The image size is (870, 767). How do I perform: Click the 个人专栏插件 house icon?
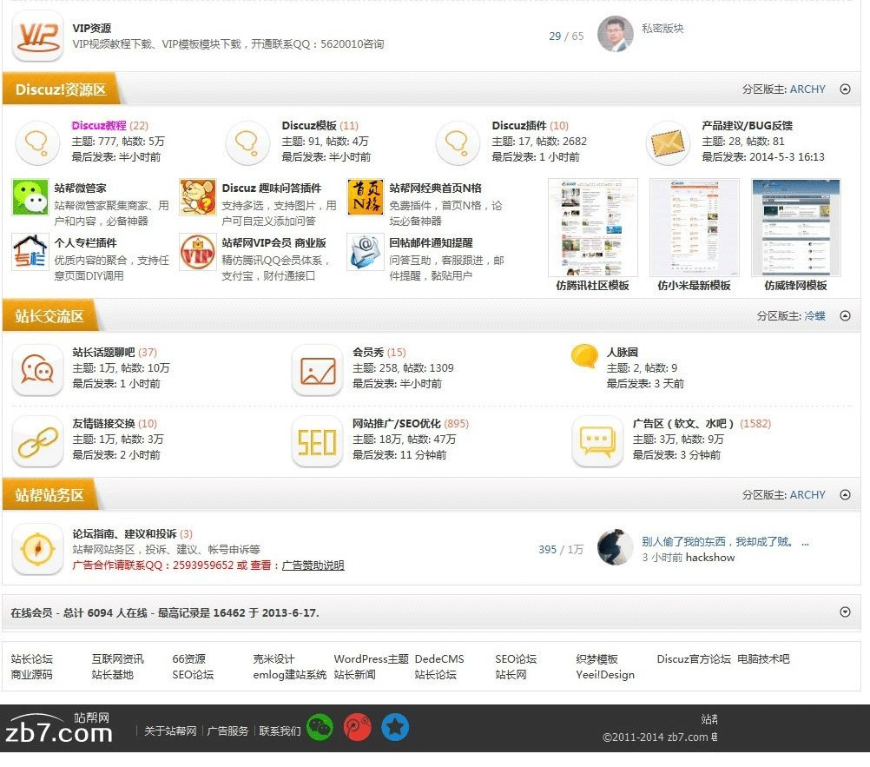pos(30,251)
